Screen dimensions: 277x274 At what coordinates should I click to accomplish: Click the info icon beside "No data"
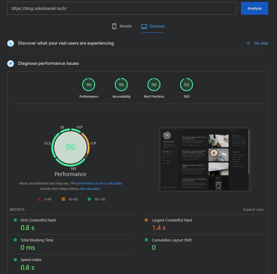247,43
